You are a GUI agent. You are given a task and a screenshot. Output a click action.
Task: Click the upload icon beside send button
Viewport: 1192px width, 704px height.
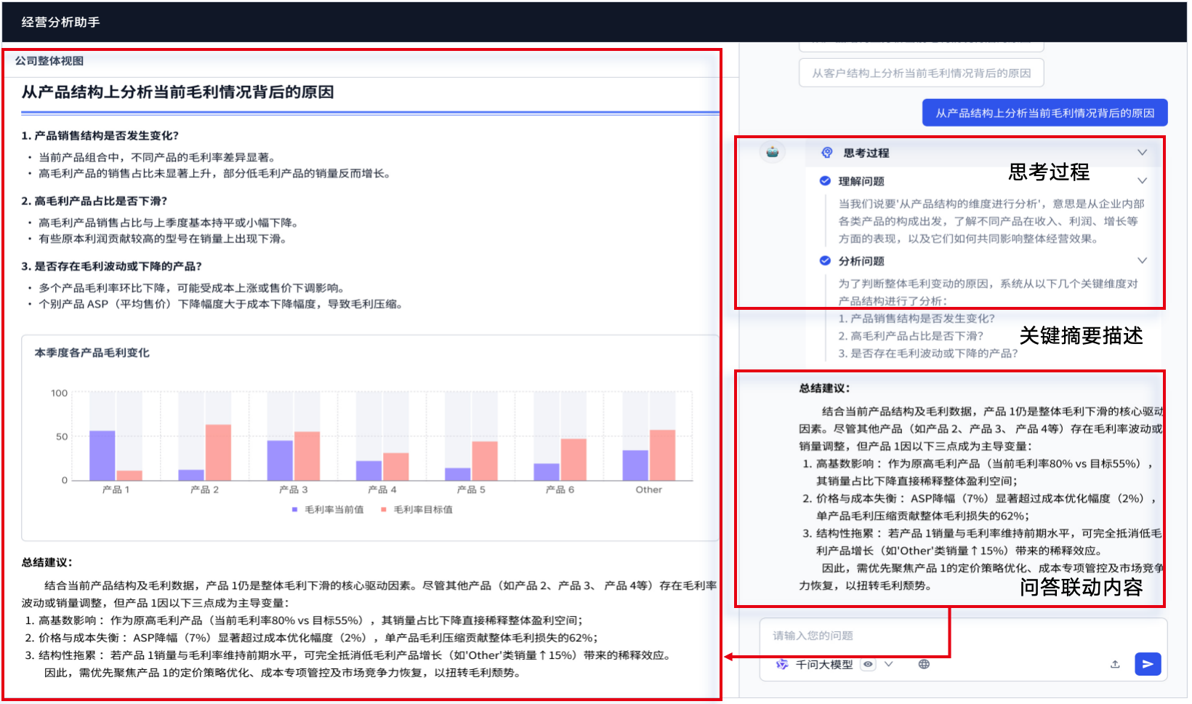[x=1115, y=664]
